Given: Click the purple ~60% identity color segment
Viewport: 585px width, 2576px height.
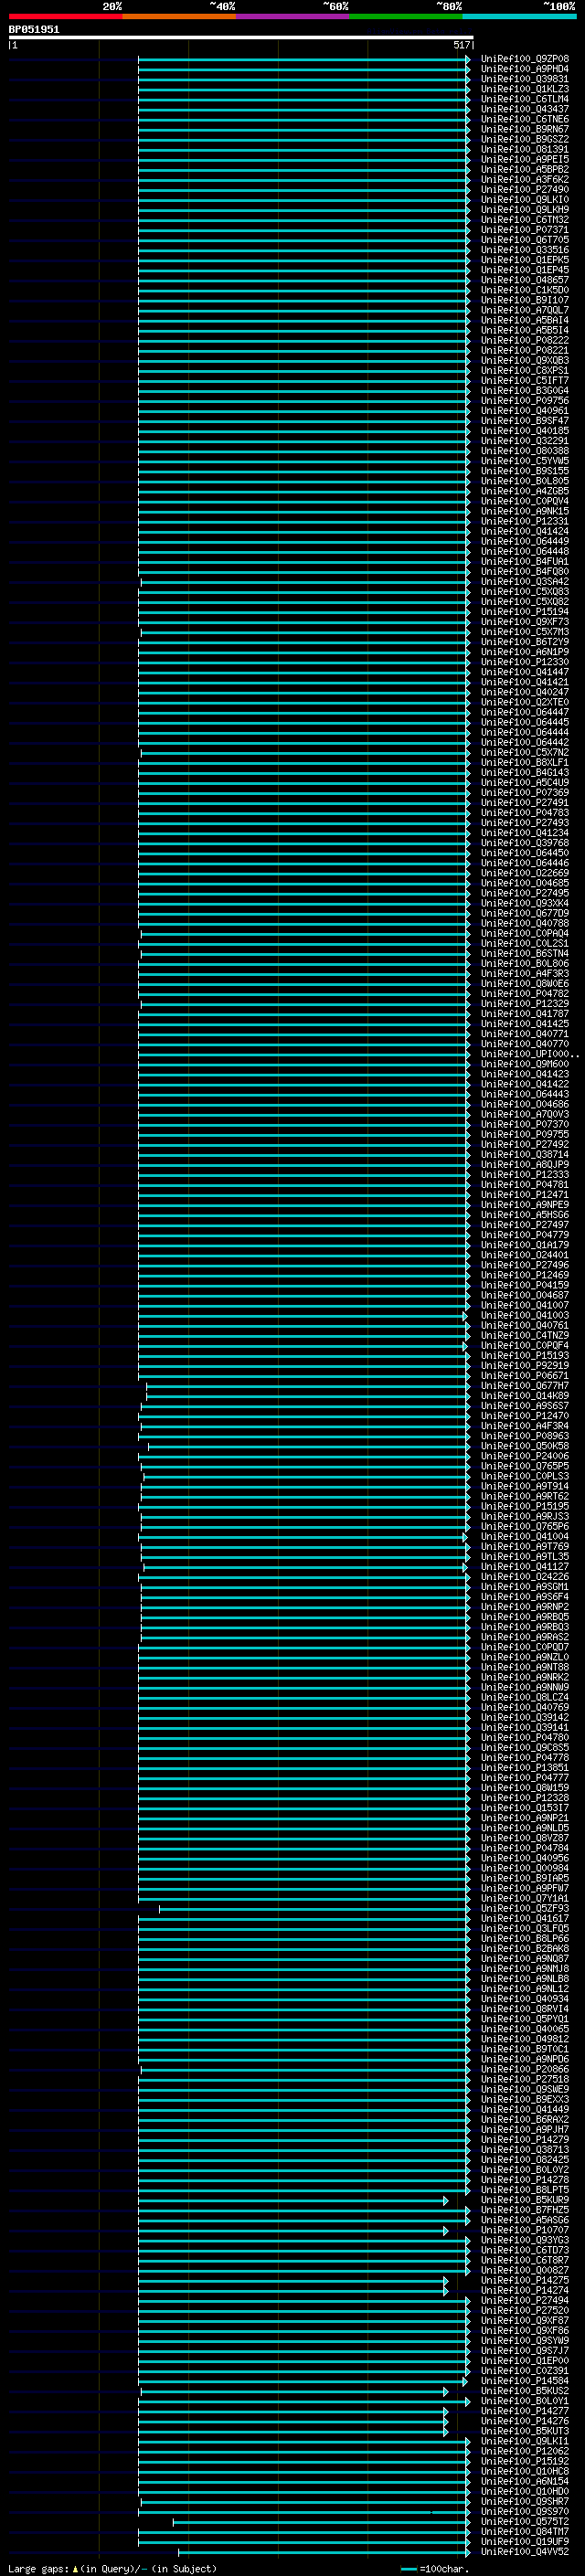Looking at the screenshot, I should [293, 16].
